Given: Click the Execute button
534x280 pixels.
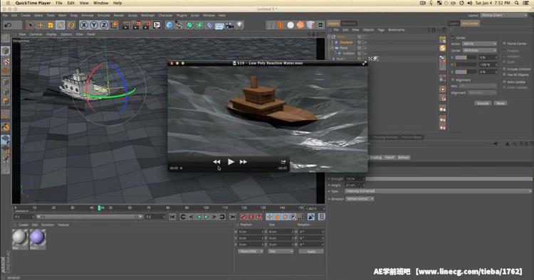Looking at the screenshot, I should pos(483,103).
